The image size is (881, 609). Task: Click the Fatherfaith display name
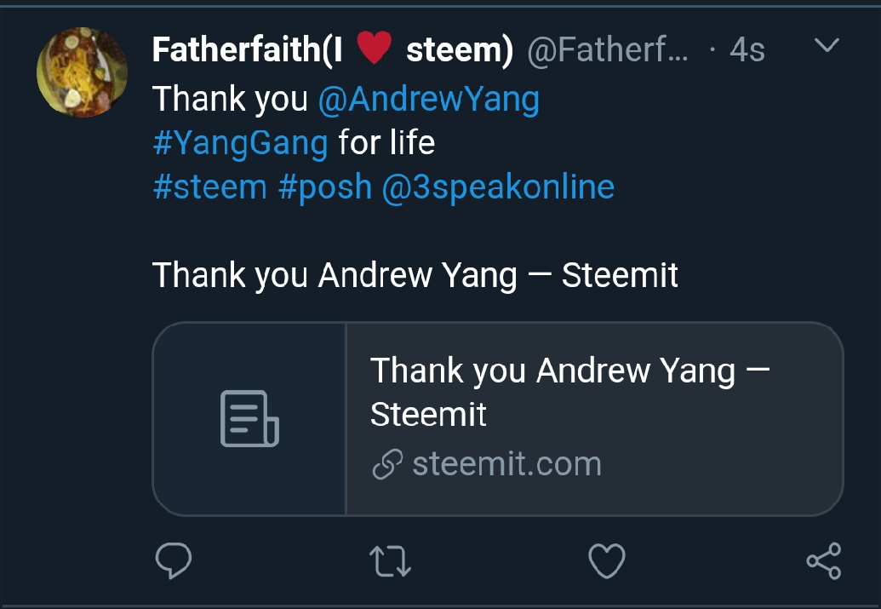coord(333,49)
